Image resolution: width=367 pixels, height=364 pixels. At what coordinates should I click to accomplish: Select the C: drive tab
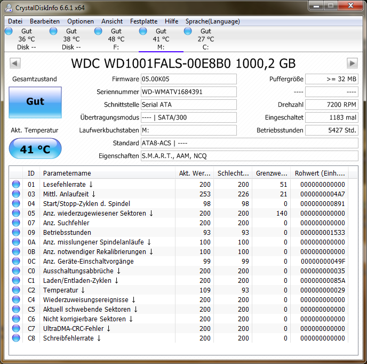coord(206,39)
